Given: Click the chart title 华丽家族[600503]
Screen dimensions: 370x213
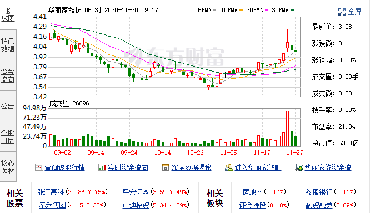Looking at the screenshot, I should [74, 10].
